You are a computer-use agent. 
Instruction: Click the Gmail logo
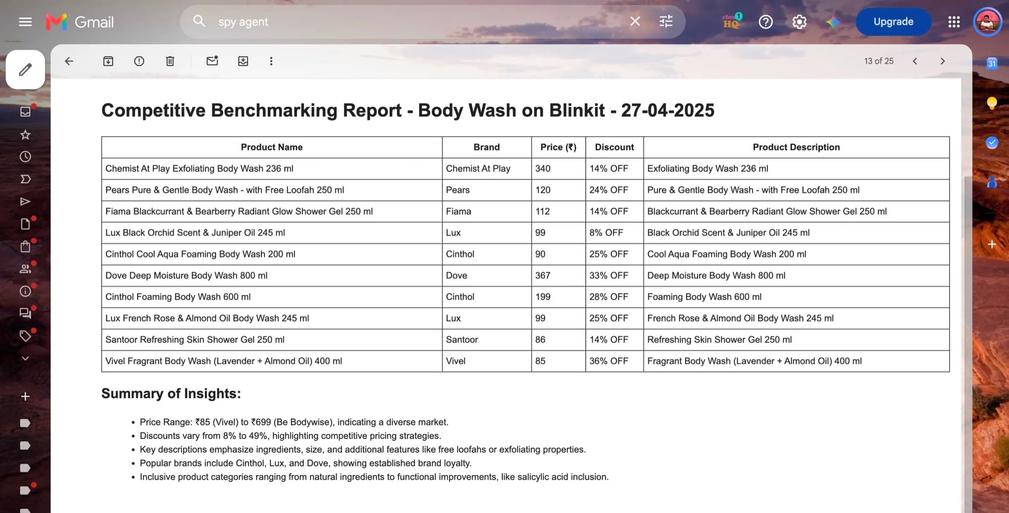(80, 22)
